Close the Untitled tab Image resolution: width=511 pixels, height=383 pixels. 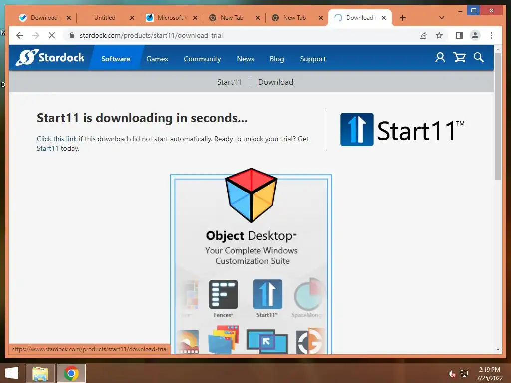coord(132,18)
